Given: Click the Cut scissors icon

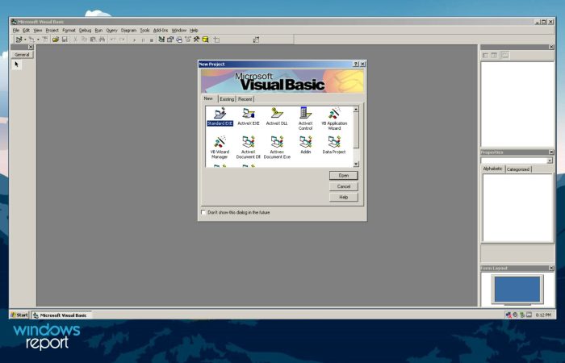Looking at the screenshot, I should tap(75, 40).
